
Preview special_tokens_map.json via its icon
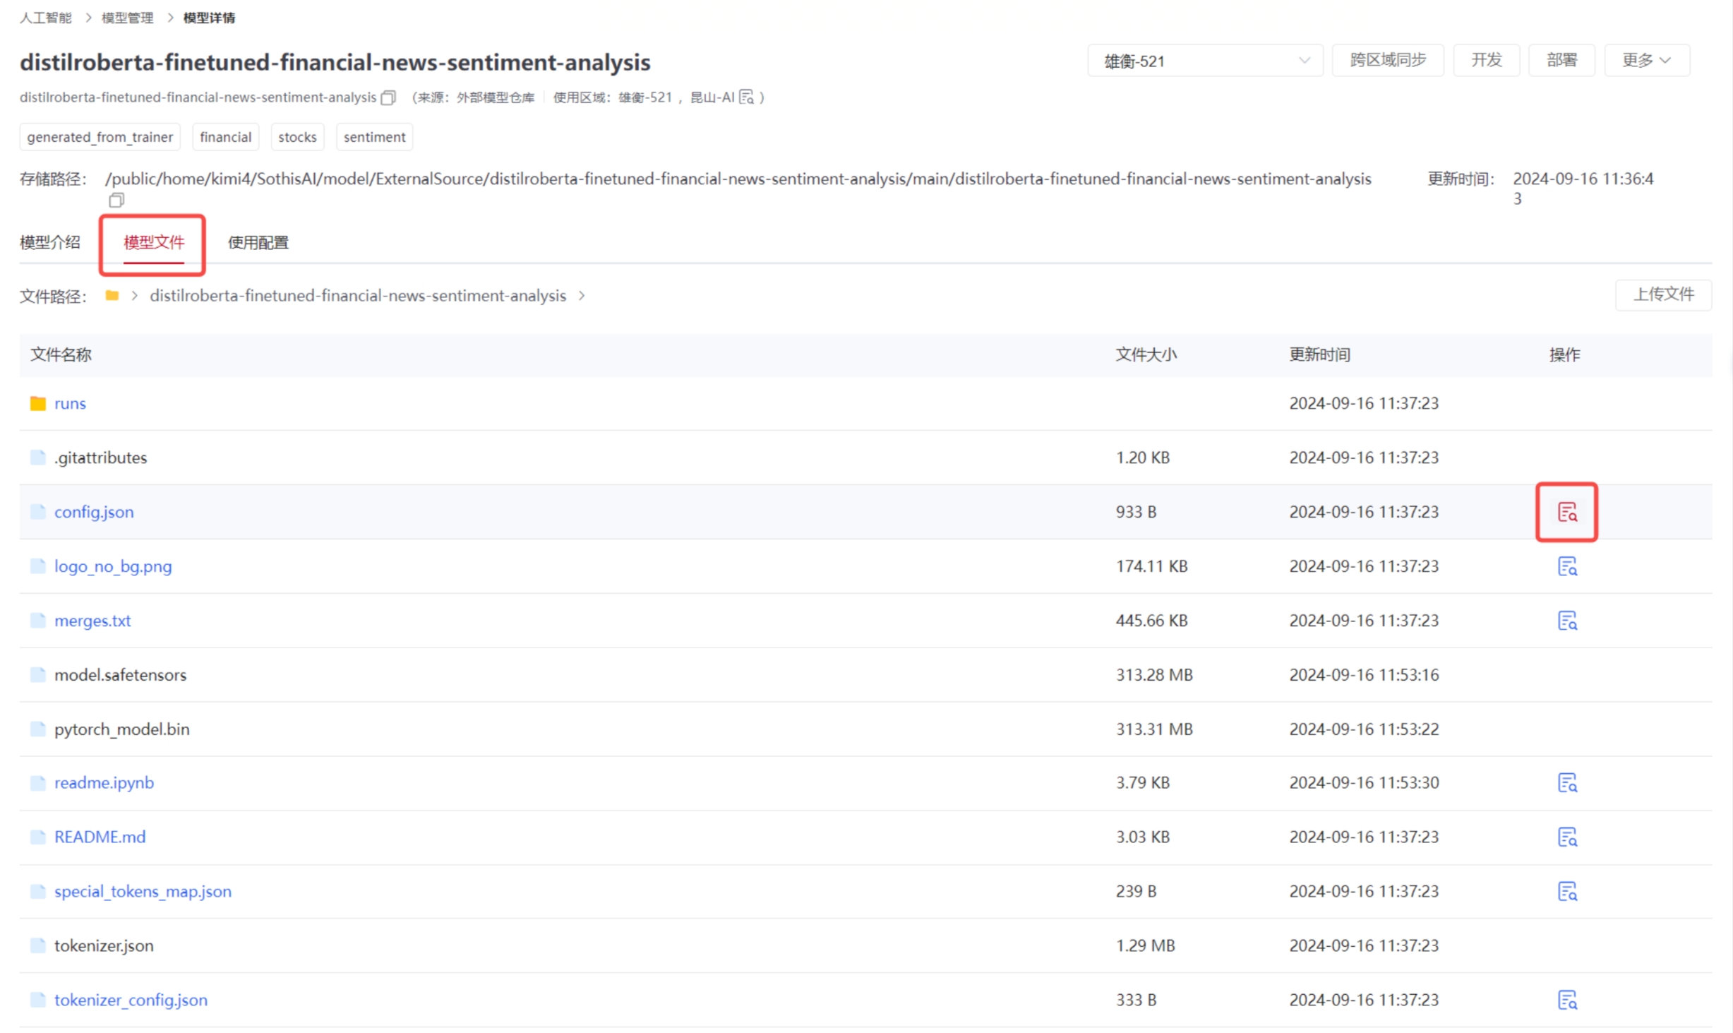click(x=1566, y=891)
